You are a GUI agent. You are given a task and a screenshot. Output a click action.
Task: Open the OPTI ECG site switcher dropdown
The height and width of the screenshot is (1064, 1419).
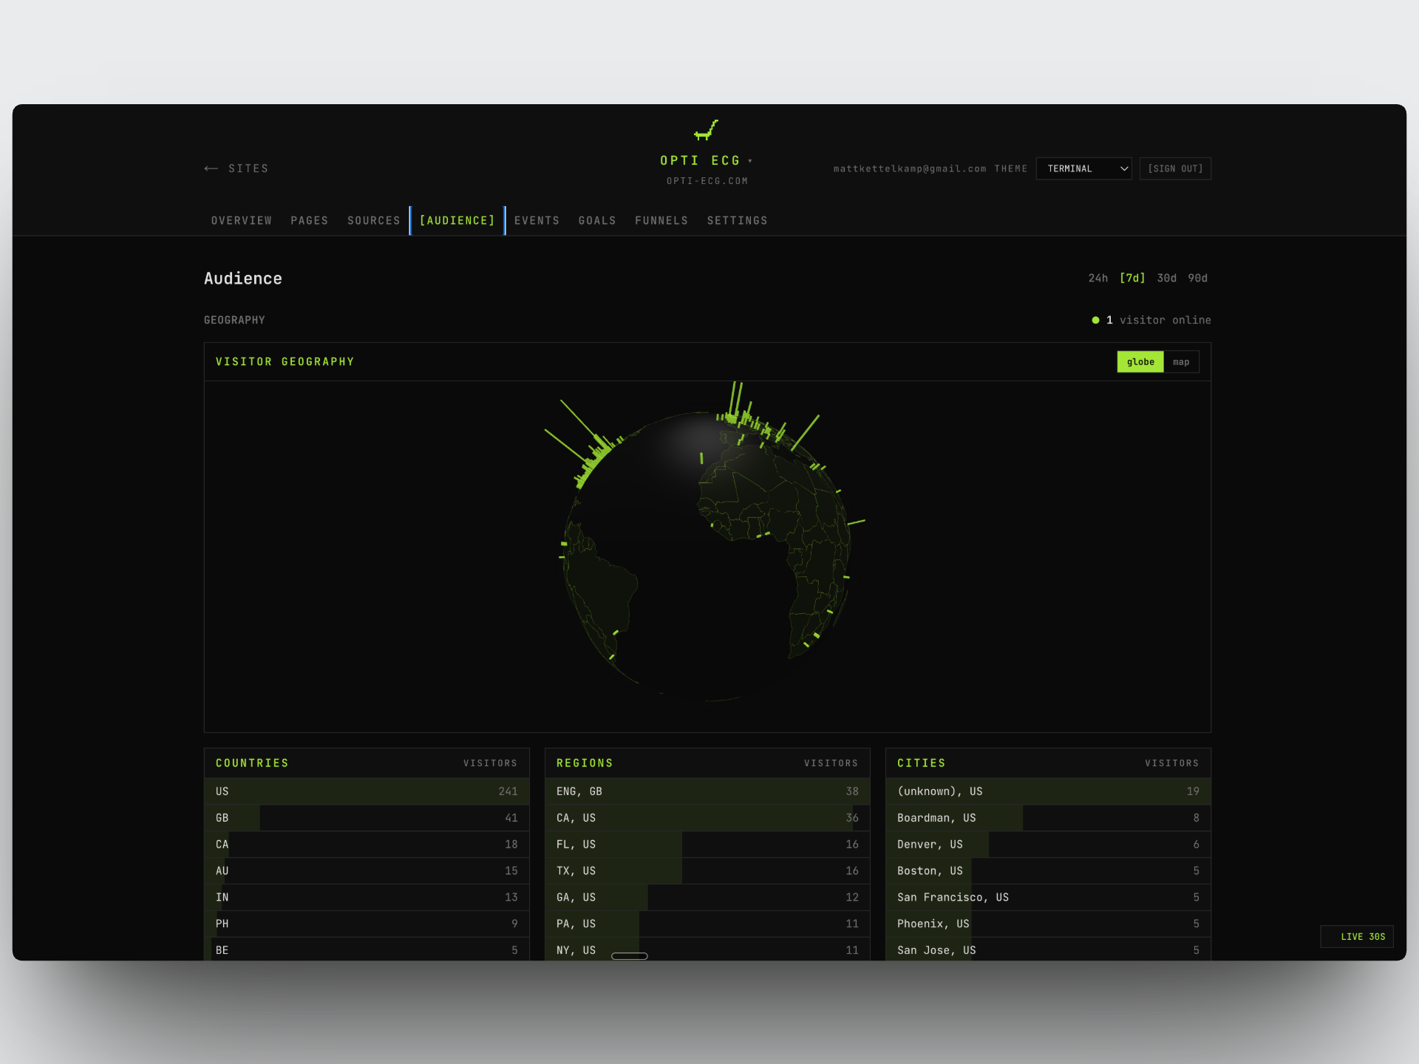pyautogui.click(x=706, y=160)
